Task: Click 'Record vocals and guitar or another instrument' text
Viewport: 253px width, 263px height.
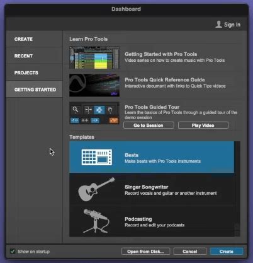Action: pos(171,193)
